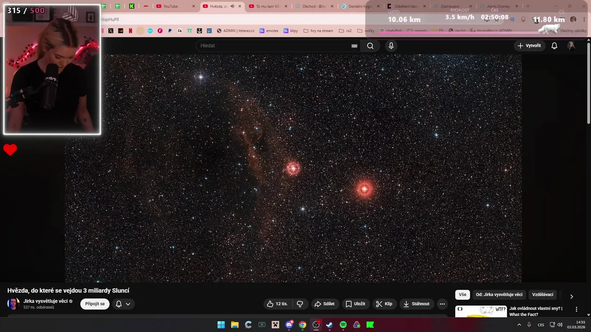Select the 'Vše' filter chip
The height and width of the screenshot is (332, 591).
coord(463,295)
